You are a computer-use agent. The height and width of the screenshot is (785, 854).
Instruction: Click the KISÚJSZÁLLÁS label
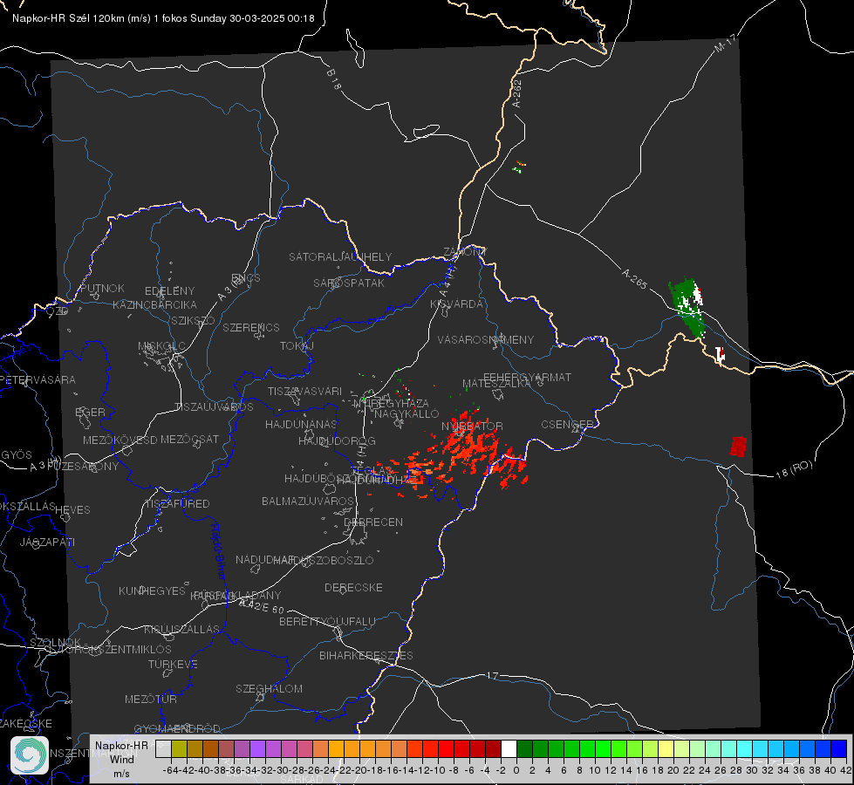(182, 629)
